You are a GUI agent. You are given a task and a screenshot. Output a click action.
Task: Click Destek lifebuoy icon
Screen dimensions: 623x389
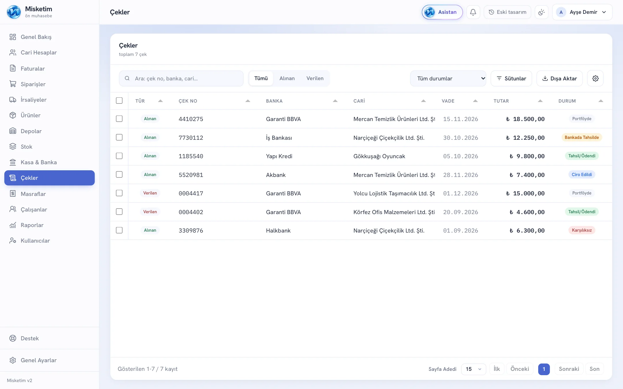point(13,338)
